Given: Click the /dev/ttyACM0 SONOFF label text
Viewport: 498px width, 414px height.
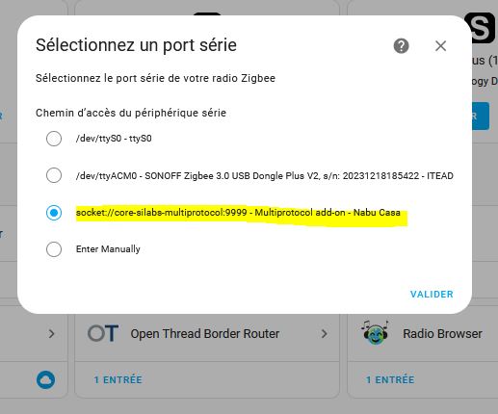Looking at the screenshot, I should [x=265, y=176].
